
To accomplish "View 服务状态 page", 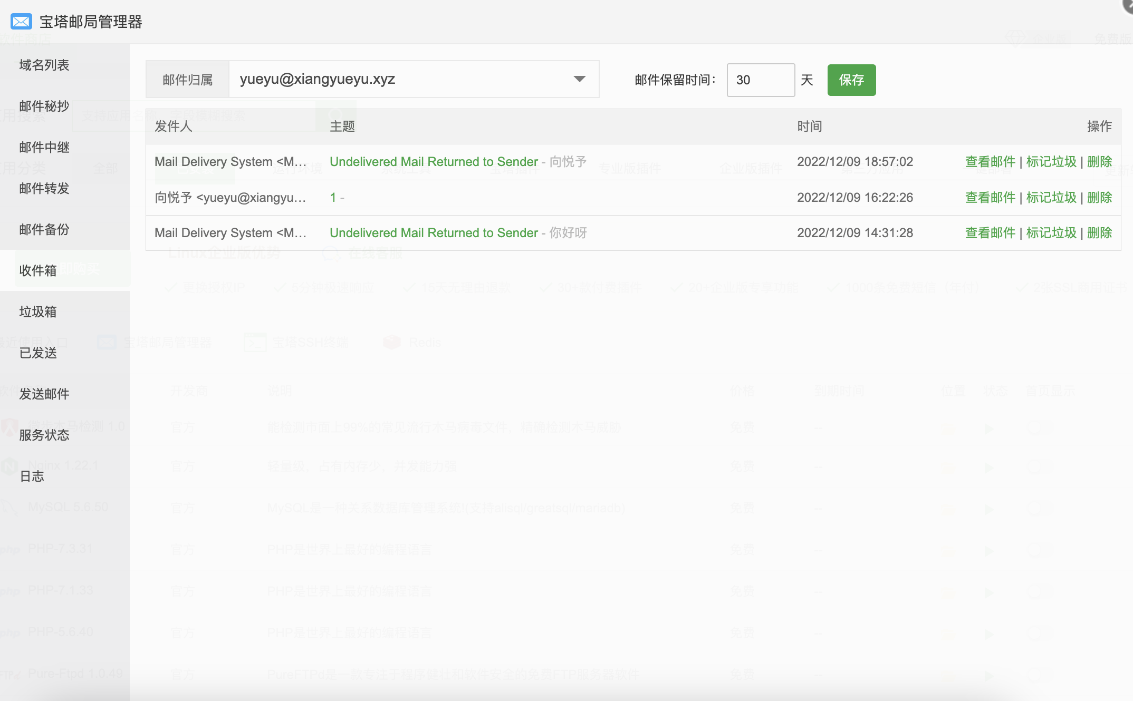I will [44, 435].
